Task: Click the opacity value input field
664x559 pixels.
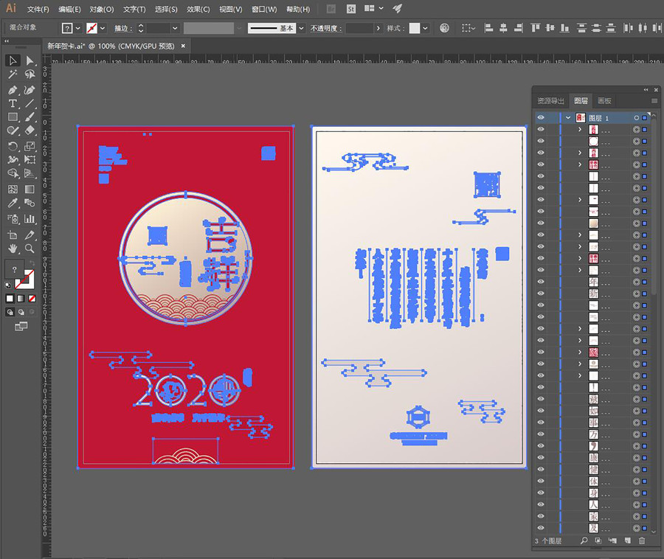Action: [360, 28]
